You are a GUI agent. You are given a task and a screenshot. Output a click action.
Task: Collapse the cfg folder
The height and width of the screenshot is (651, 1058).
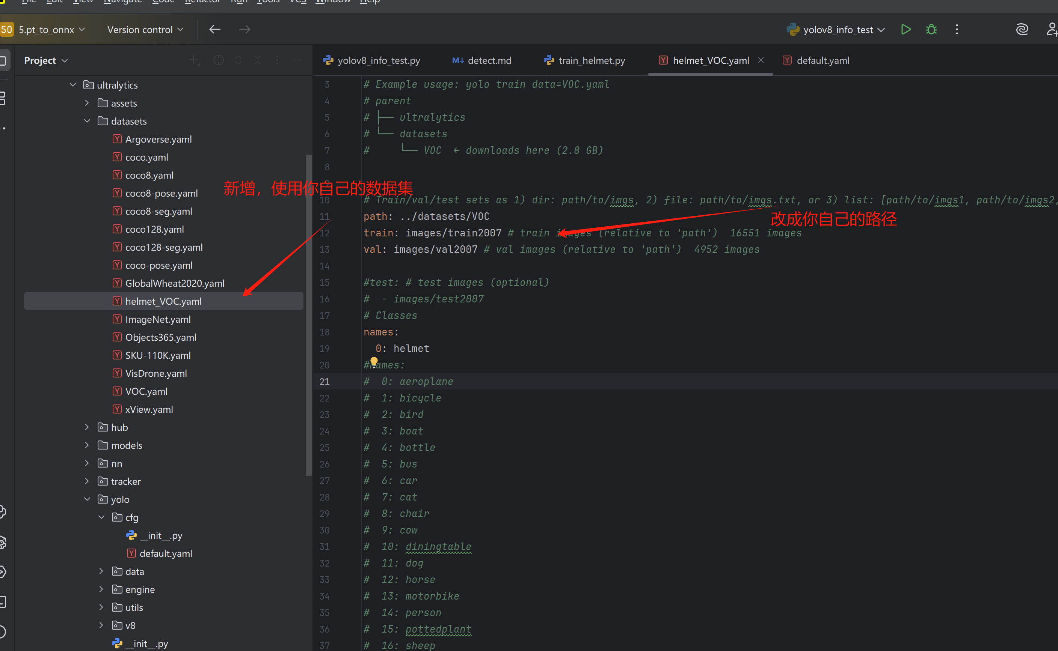click(101, 517)
